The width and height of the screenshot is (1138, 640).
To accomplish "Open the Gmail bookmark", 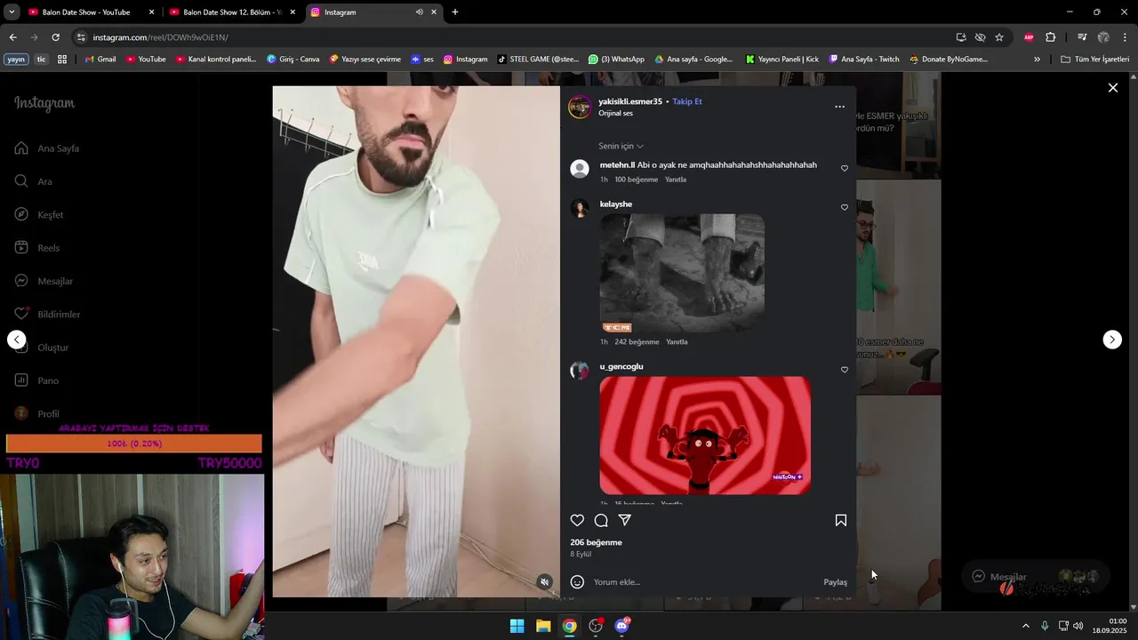I will click(100, 60).
